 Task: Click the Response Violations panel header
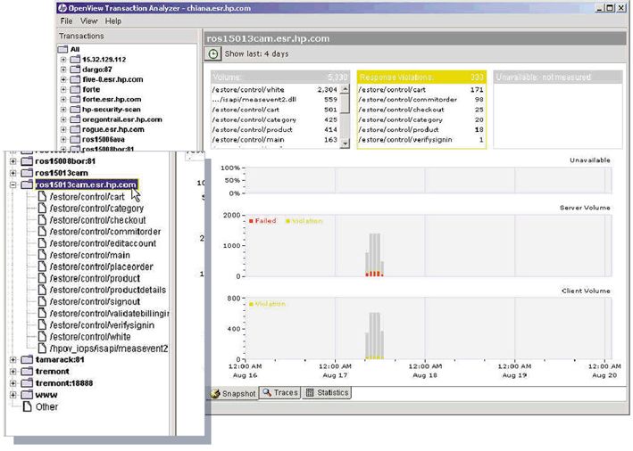pos(421,77)
